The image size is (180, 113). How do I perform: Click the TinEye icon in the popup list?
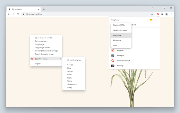coord(112,56)
